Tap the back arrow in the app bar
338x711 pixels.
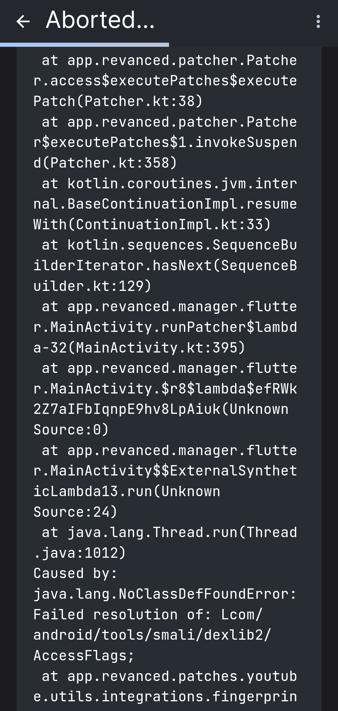pyautogui.click(x=23, y=22)
